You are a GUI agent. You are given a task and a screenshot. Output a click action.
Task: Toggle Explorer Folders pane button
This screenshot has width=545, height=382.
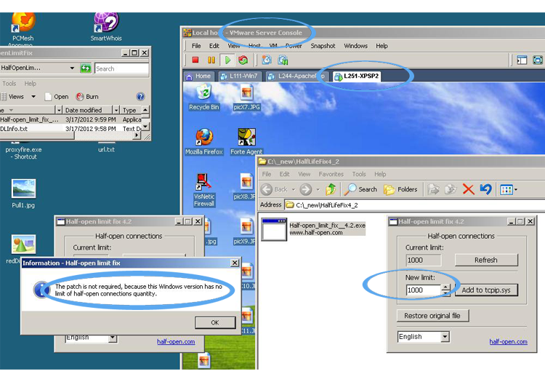pyautogui.click(x=400, y=189)
